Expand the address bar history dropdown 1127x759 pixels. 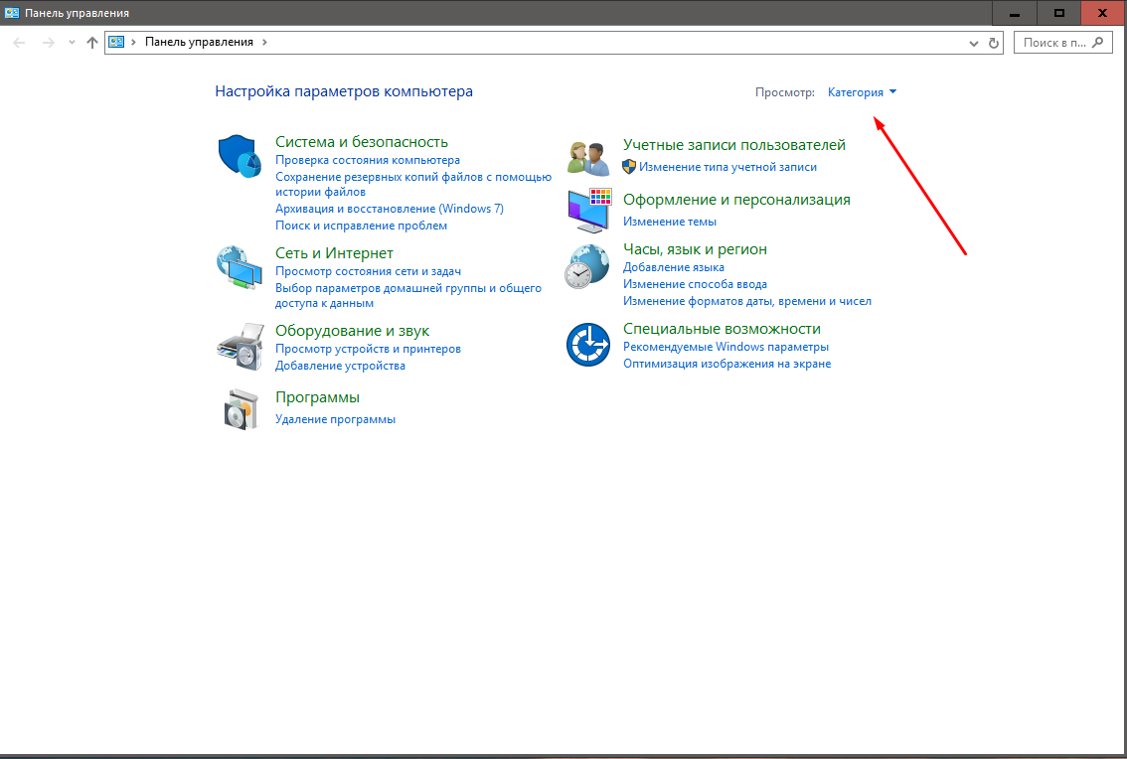[973, 43]
